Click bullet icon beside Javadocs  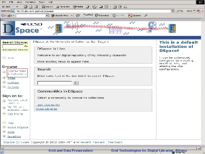click(4, 136)
